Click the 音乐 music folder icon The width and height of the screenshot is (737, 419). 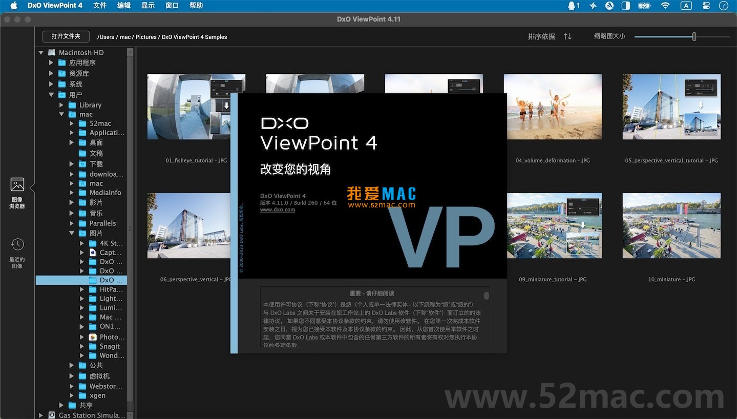pyautogui.click(x=82, y=213)
